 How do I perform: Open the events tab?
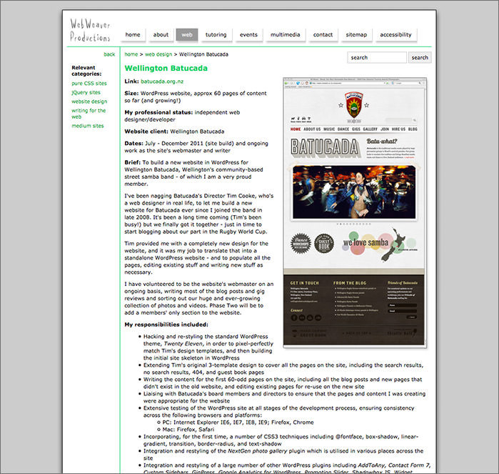point(248,35)
